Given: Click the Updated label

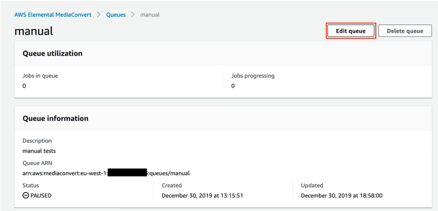Looking at the screenshot, I should (x=312, y=186).
